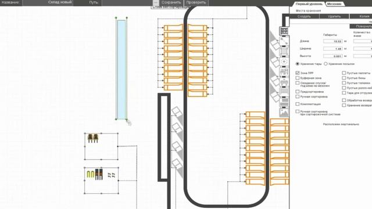Enable the Пустые паллеты checkbox
The height and width of the screenshot is (209, 372).
344,73
